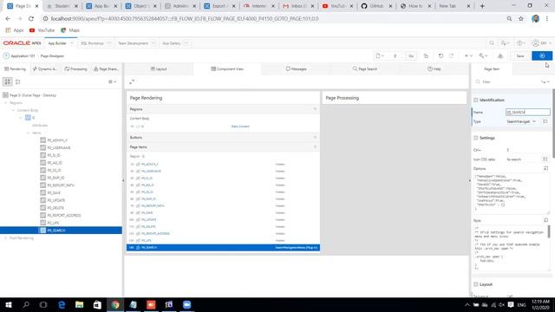Screen dimensions: 555x312
Task: Click the Windows Start button
Action: click(x=9, y=304)
